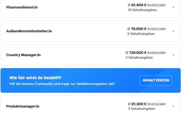
Task: Click 3 Gehaltsangaben under Country Manager salary
Action: tap(139, 57)
